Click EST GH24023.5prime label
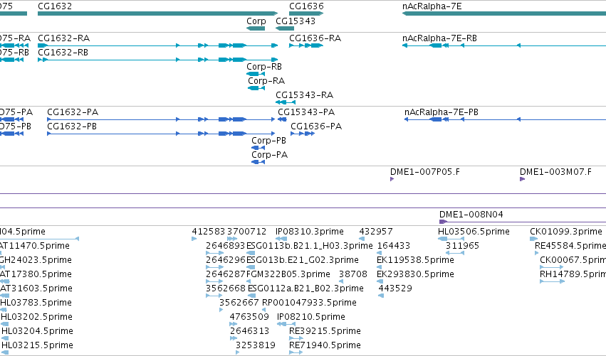This screenshot has height=356, width=606. tap(36, 260)
